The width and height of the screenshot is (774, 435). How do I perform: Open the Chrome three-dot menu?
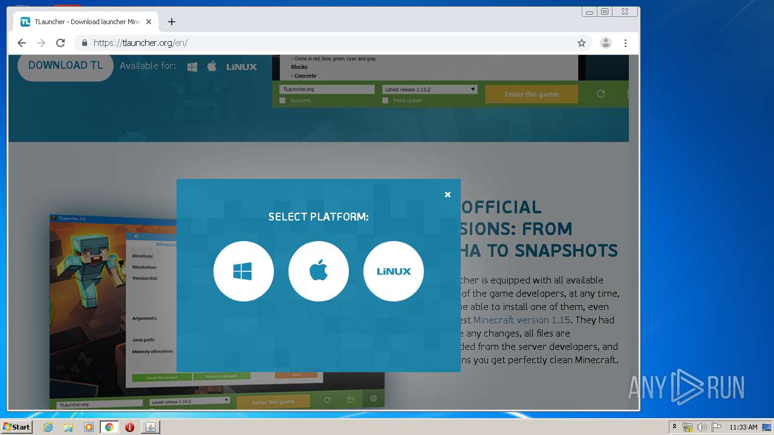625,43
